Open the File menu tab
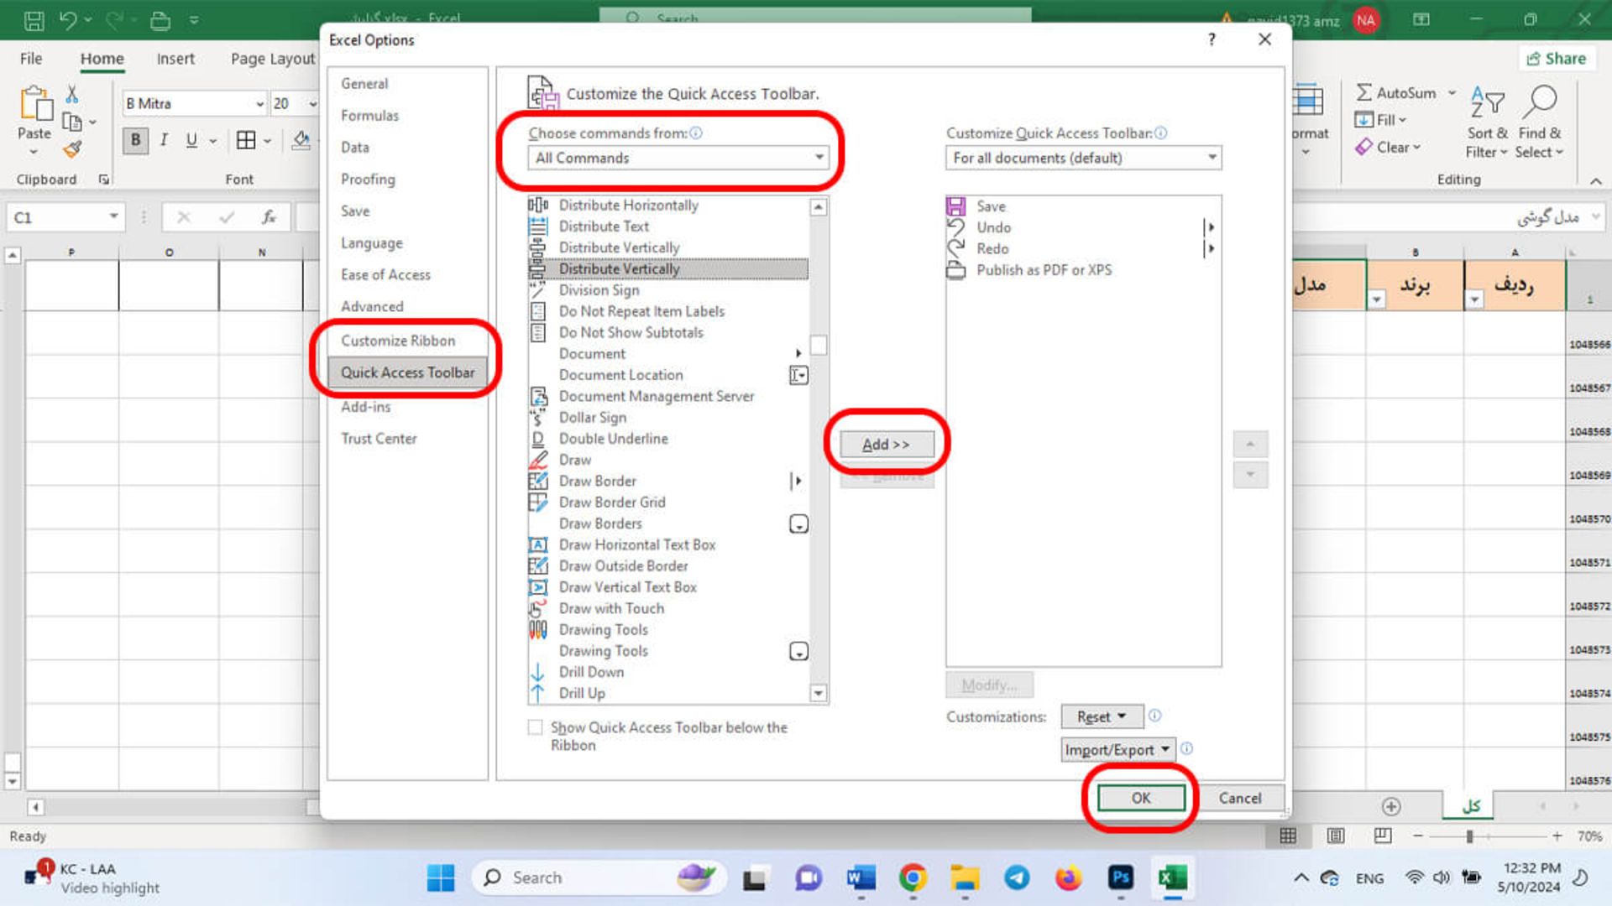Viewport: 1612px width, 906px height. (x=31, y=59)
